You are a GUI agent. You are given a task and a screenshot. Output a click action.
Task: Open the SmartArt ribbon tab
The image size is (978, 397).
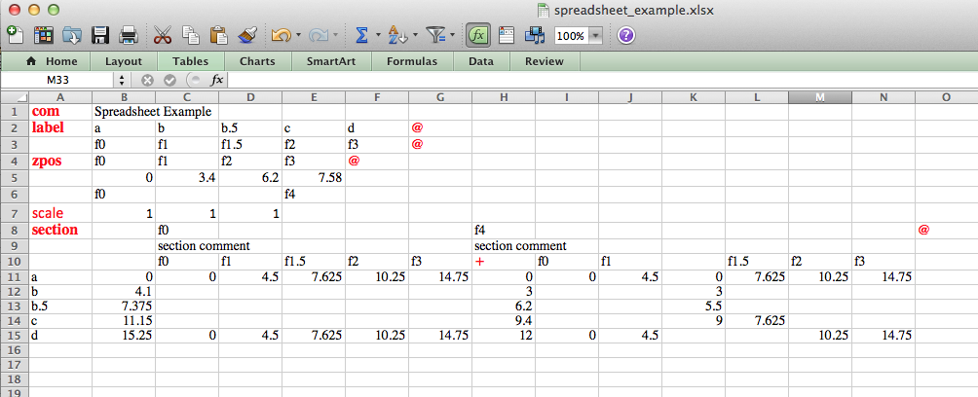[330, 60]
